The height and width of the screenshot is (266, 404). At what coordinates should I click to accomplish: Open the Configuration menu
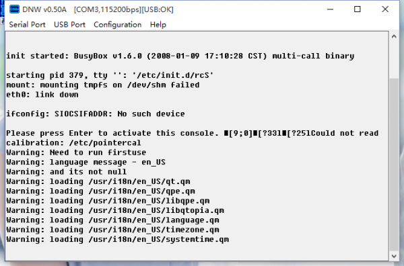tap(117, 25)
